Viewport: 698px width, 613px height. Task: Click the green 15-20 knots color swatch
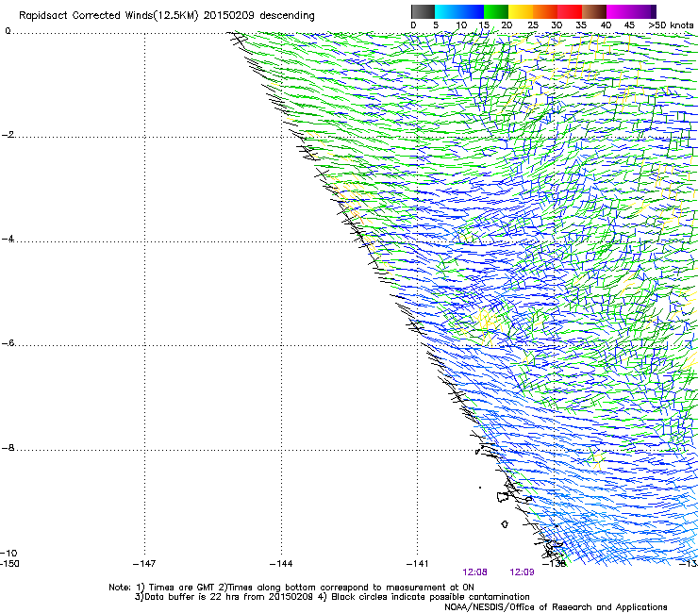496,11
